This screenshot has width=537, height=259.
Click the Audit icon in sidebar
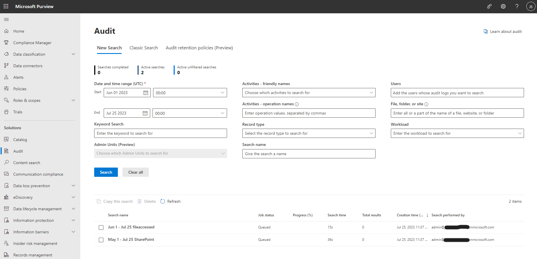[6, 151]
